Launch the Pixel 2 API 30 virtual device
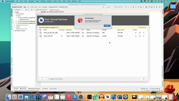Viewport: 179px width, 101px height. coord(136,36)
